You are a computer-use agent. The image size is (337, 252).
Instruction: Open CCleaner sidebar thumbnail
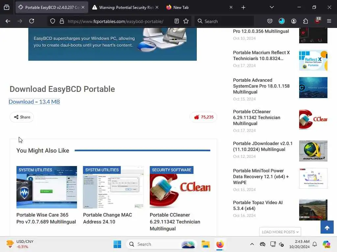(x=313, y=119)
